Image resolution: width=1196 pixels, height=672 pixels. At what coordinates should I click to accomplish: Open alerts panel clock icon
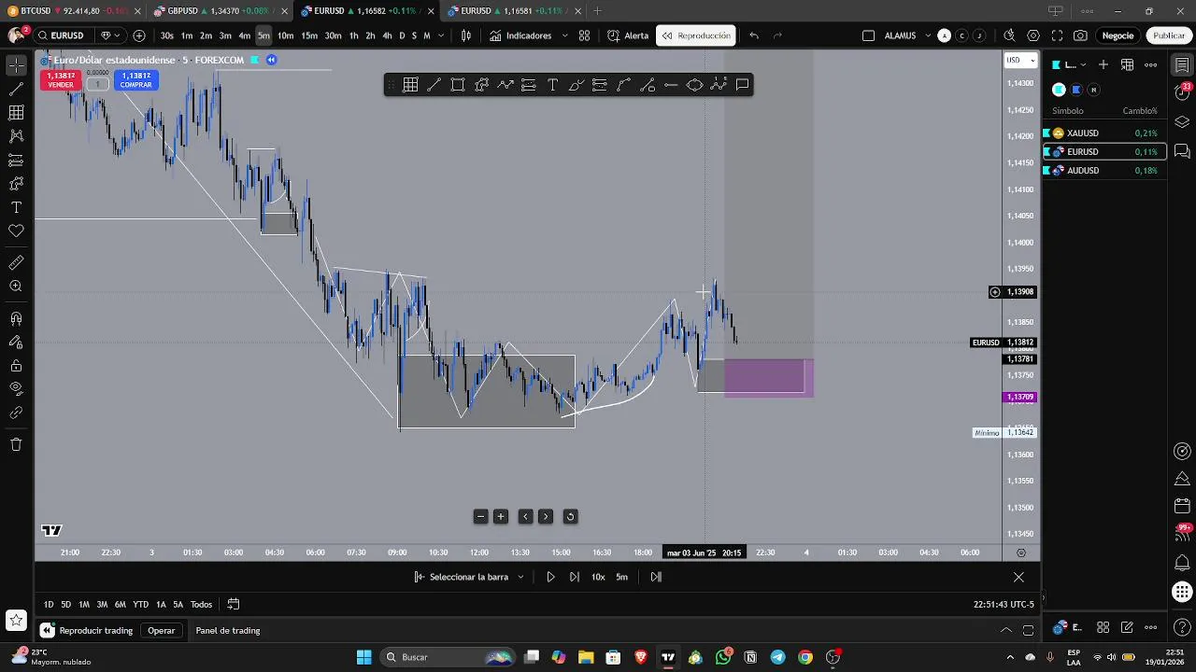pyautogui.click(x=1182, y=94)
